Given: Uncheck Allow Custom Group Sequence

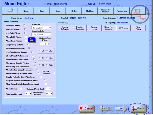Looking at the screenshot, I should coord(37,70).
